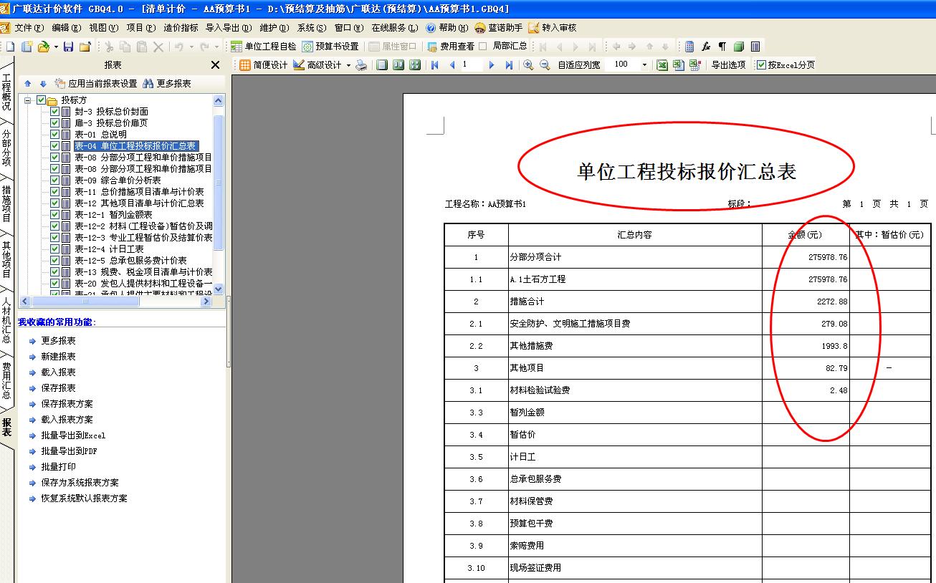Click the open folder icon

click(44, 47)
